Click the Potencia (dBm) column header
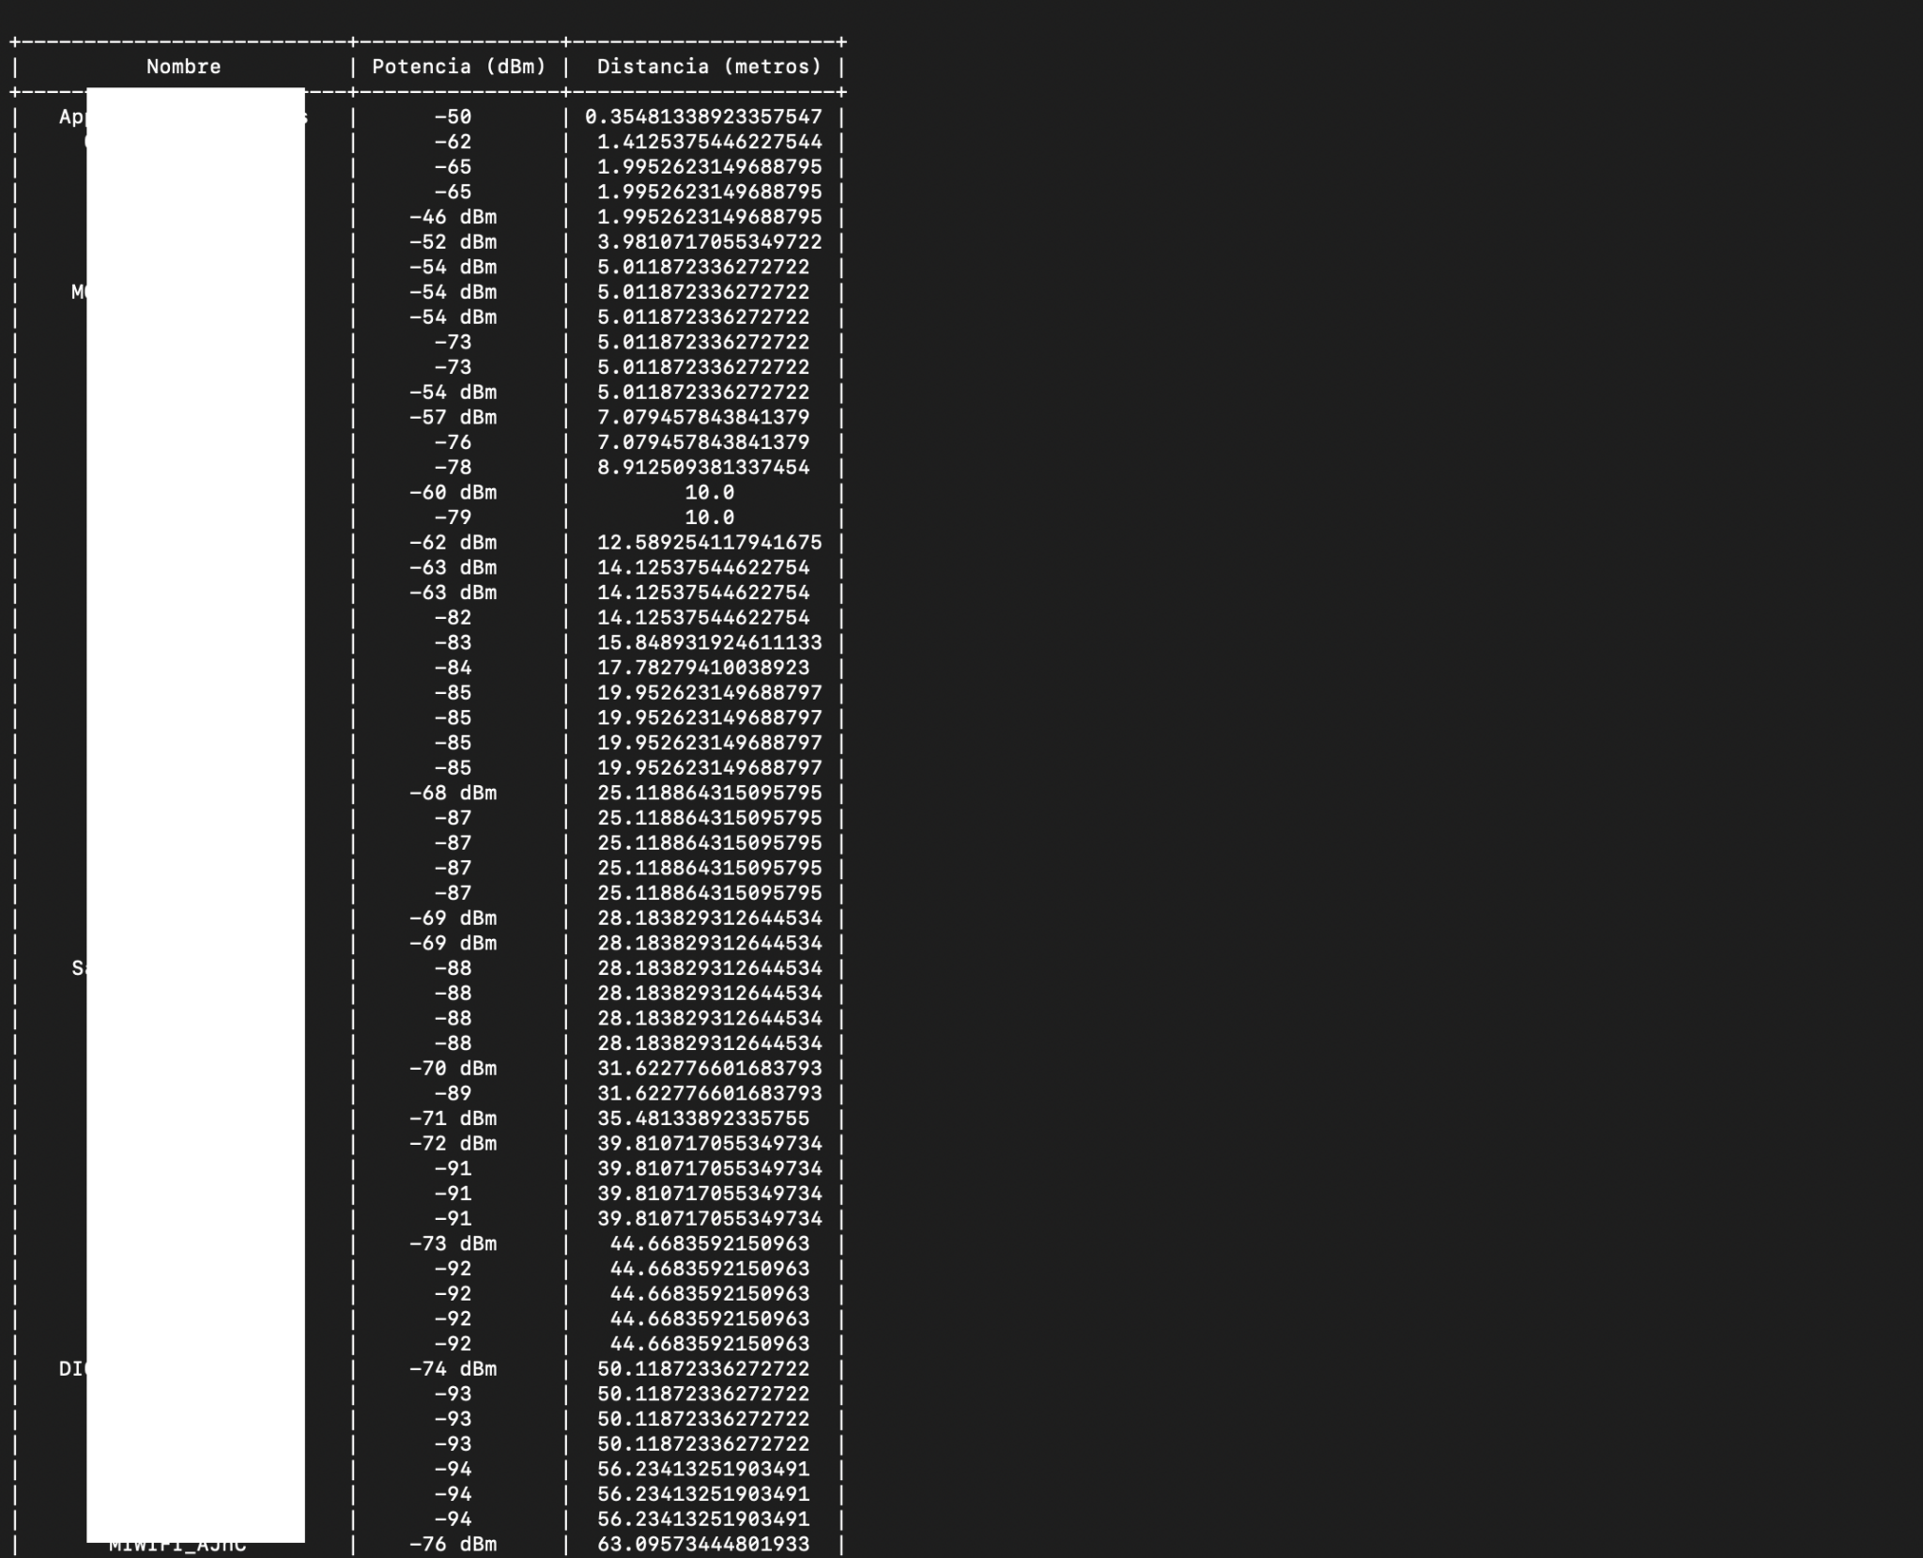 point(459,66)
